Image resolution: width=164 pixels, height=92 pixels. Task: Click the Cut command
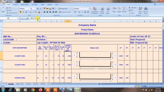(8, 8)
